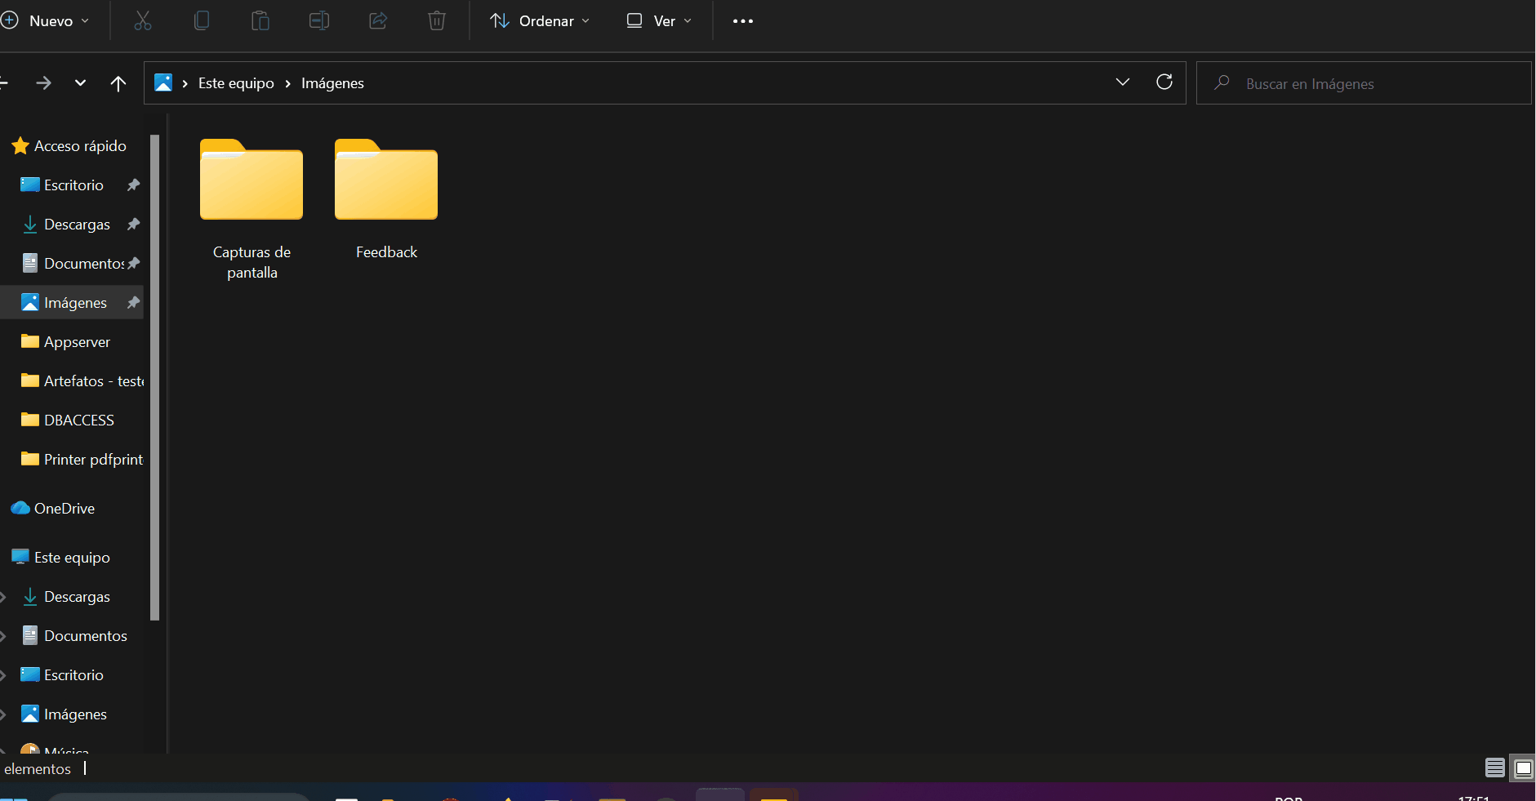Select the Capturas de pantalla folder

252,210
